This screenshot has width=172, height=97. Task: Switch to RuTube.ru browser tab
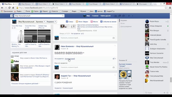click(127, 4)
